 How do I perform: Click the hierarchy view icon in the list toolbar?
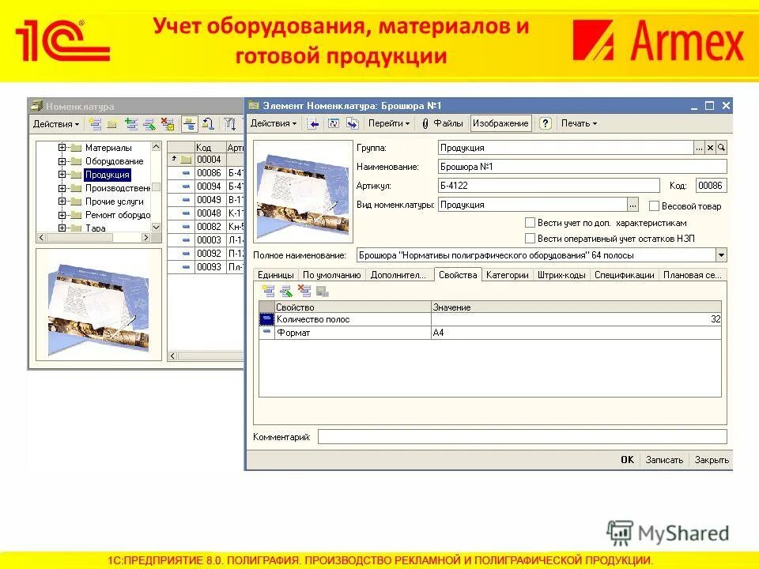coord(191,125)
